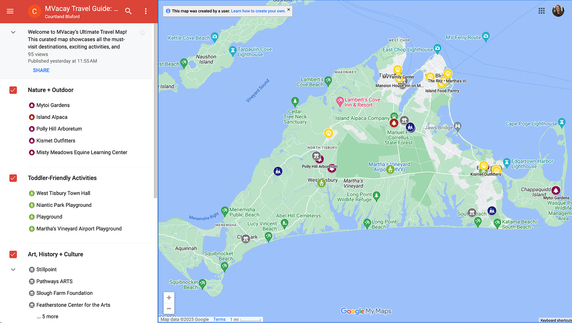
Task: Select the Cape Poge Lighthouse marker
Action: coord(562,122)
